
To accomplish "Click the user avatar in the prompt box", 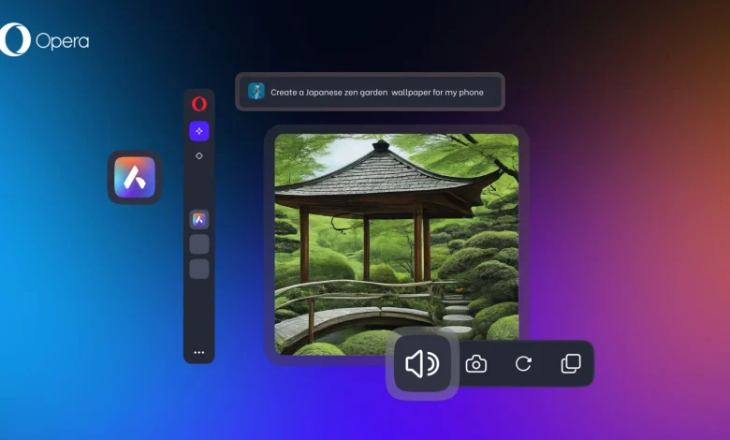I will 256,92.
